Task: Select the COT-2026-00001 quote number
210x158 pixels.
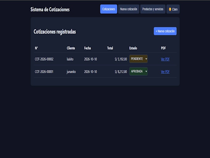Action: (x=44, y=72)
